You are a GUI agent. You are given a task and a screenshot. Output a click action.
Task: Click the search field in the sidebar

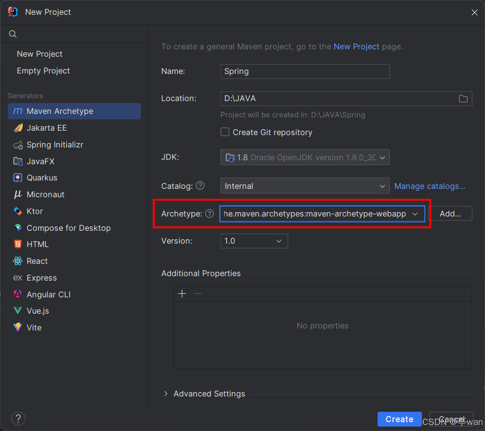pyautogui.click(x=74, y=34)
